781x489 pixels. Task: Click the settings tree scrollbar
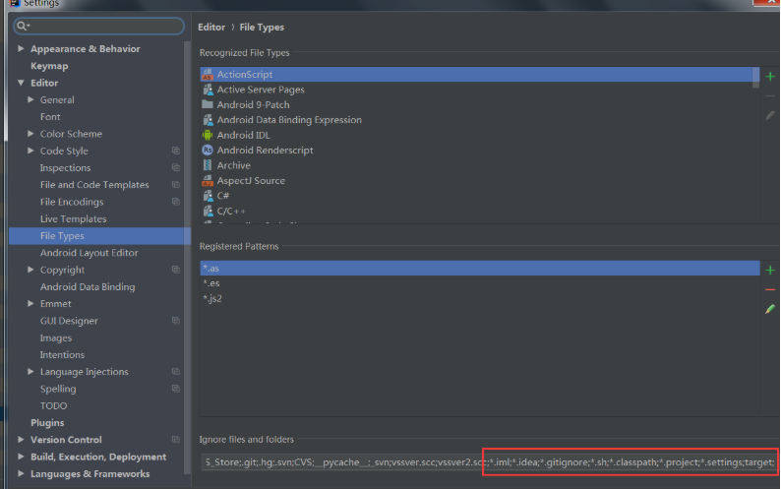point(187,257)
